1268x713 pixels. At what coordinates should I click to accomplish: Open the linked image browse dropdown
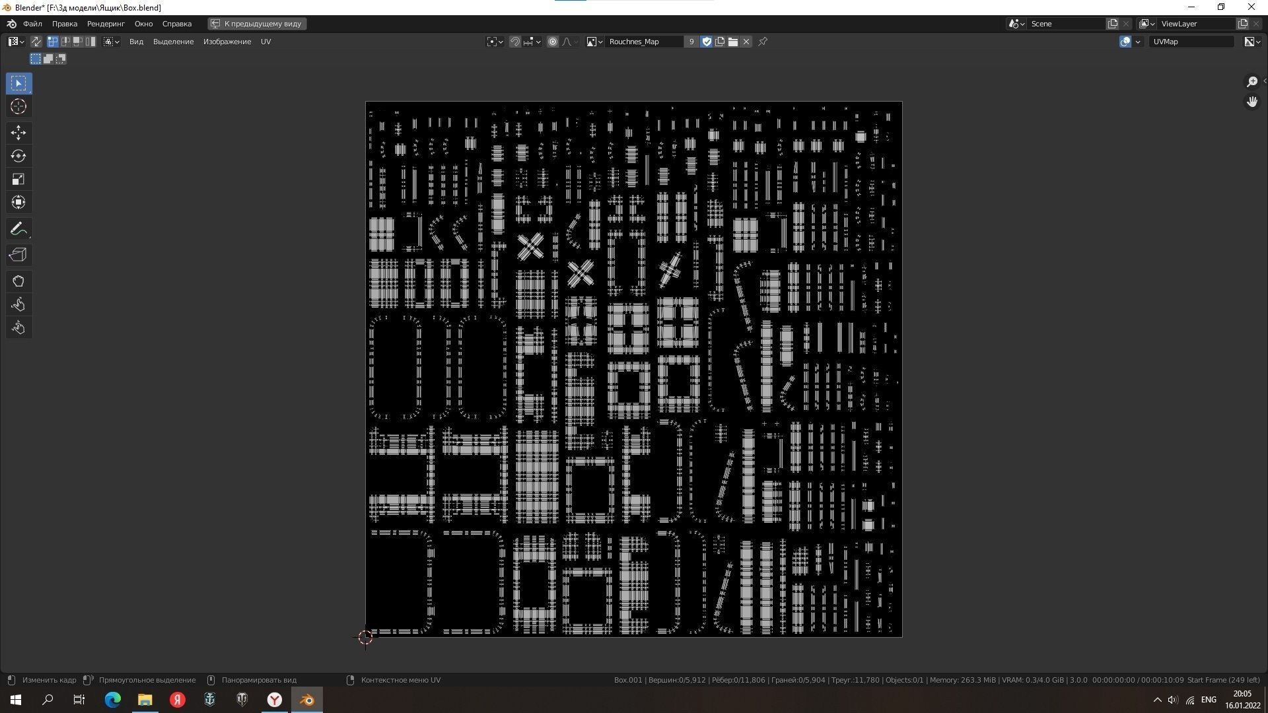coord(594,42)
